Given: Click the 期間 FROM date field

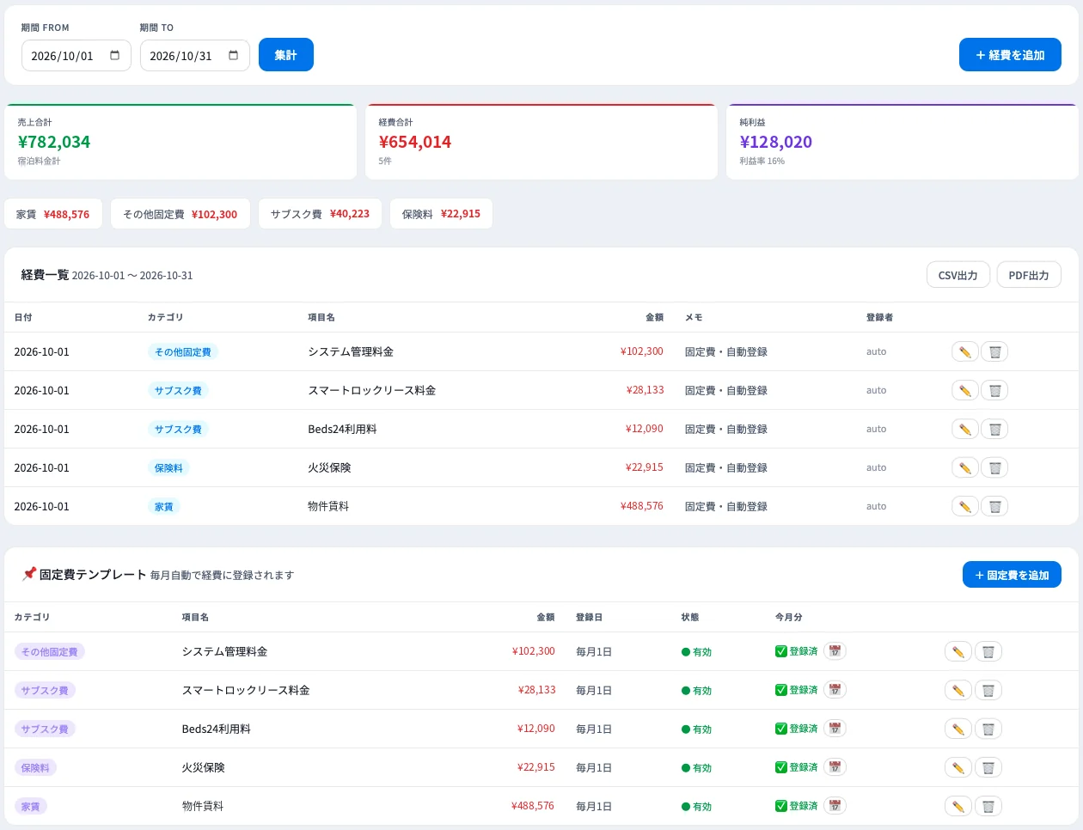Looking at the screenshot, I should coord(76,56).
